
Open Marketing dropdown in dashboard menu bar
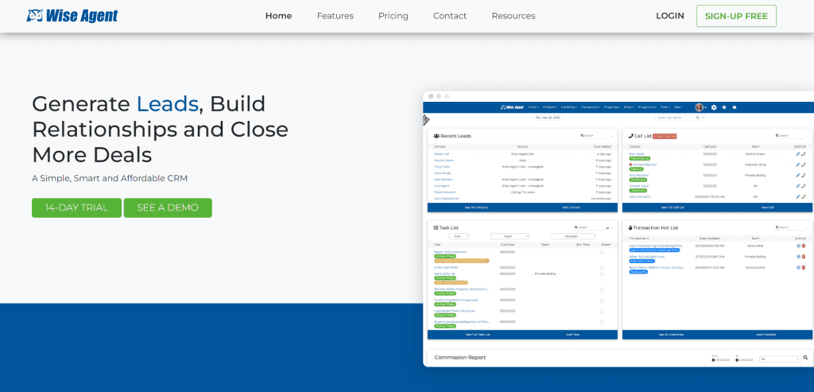[x=569, y=107]
